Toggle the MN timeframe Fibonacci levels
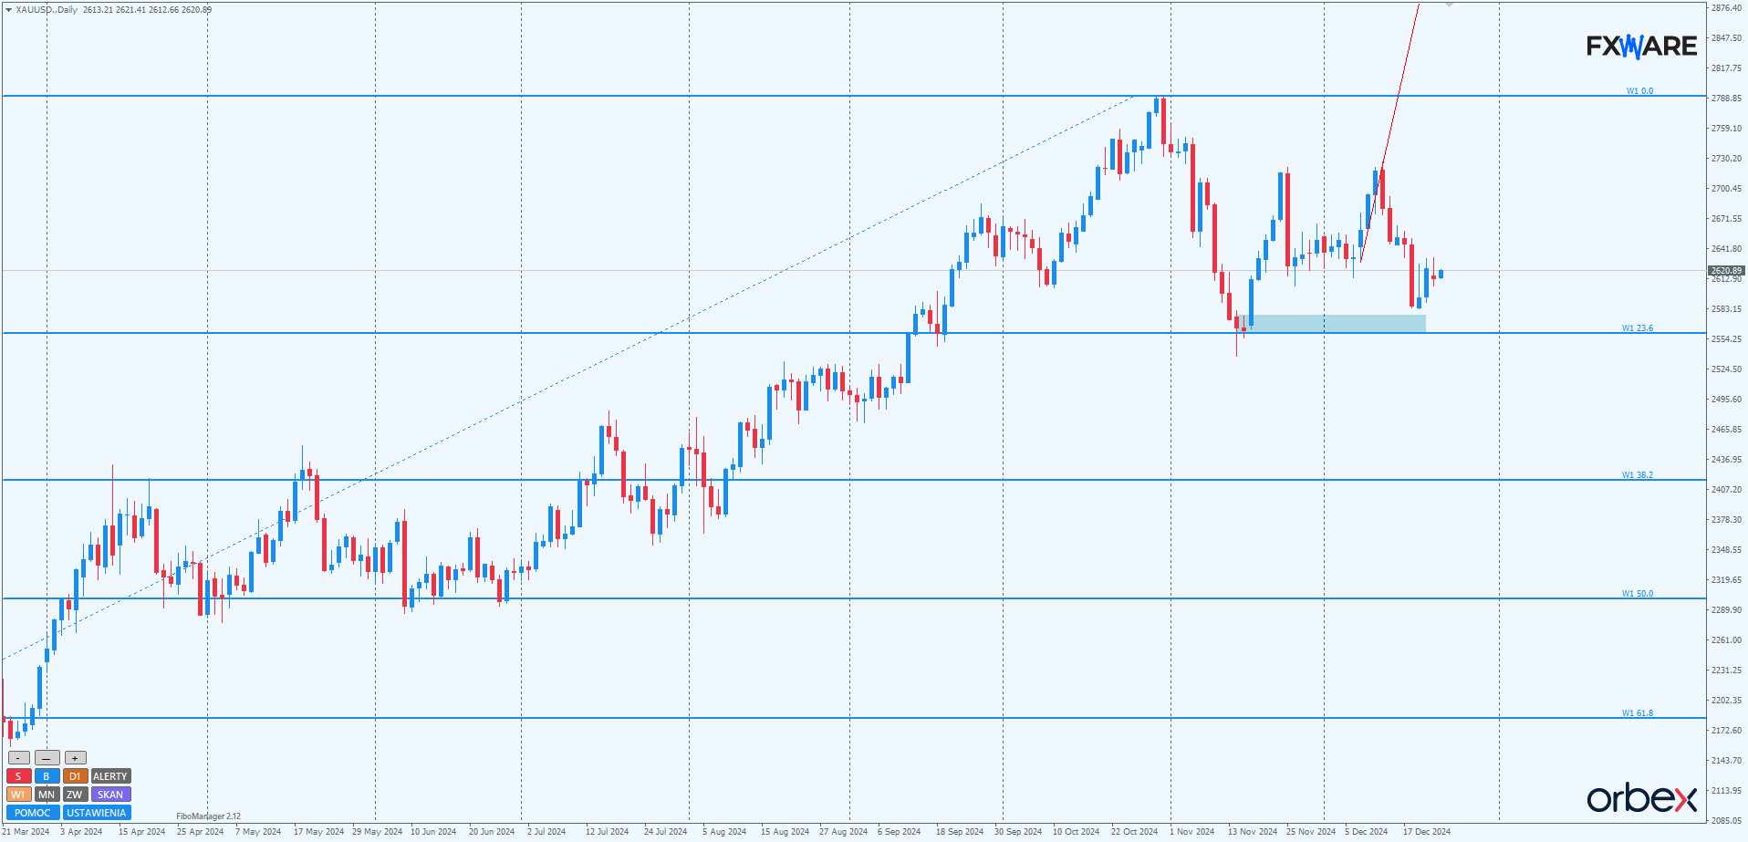Image resolution: width=1748 pixels, height=842 pixels. (x=47, y=795)
